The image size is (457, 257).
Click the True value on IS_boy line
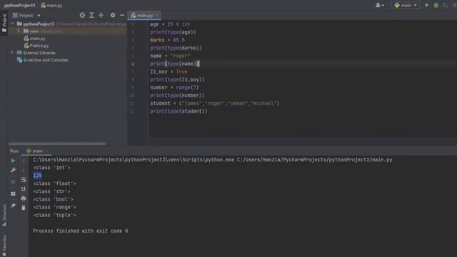point(181,71)
